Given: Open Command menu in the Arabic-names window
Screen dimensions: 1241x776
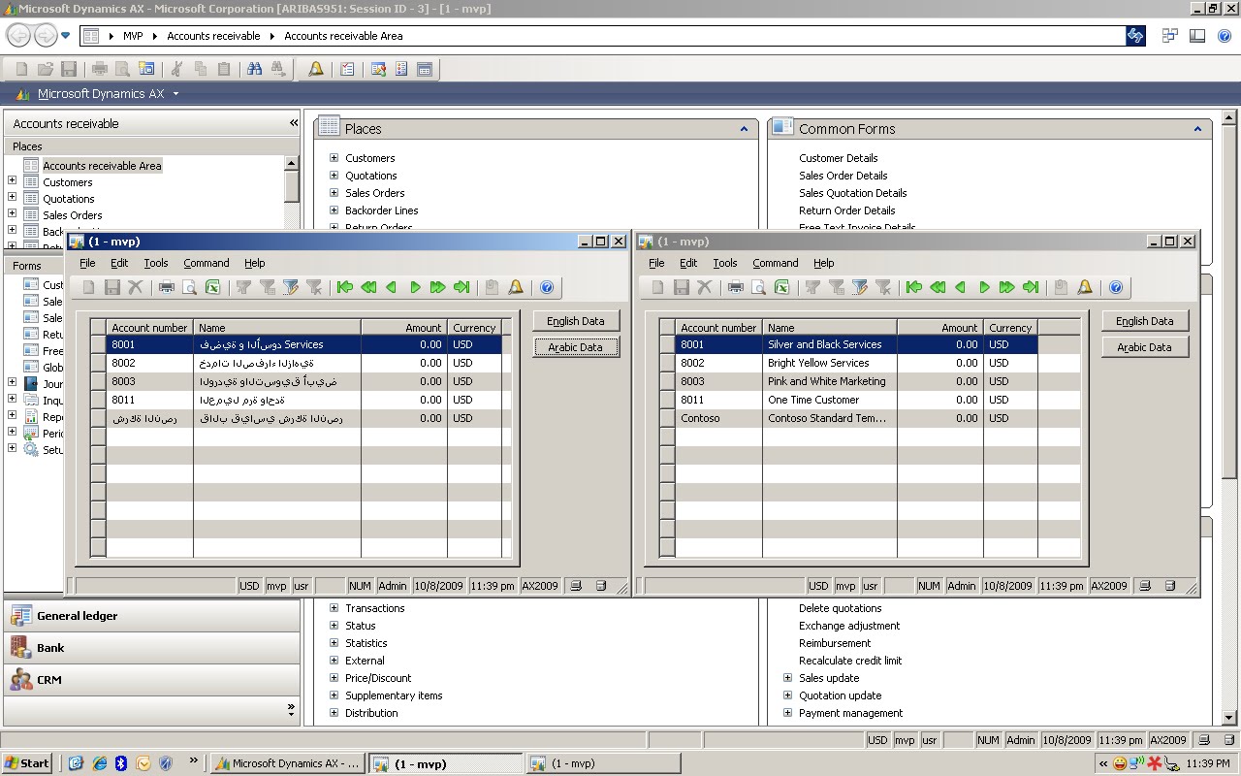Looking at the screenshot, I should [x=207, y=263].
